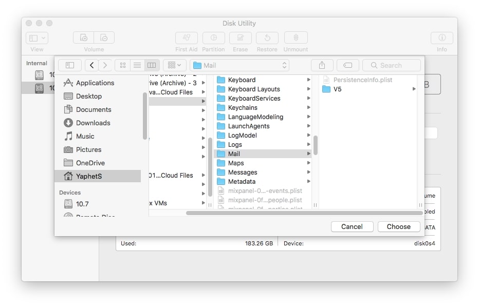479x307 pixels.
Task: Expand the Maps folder chevron
Action: click(x=309, y=163)
